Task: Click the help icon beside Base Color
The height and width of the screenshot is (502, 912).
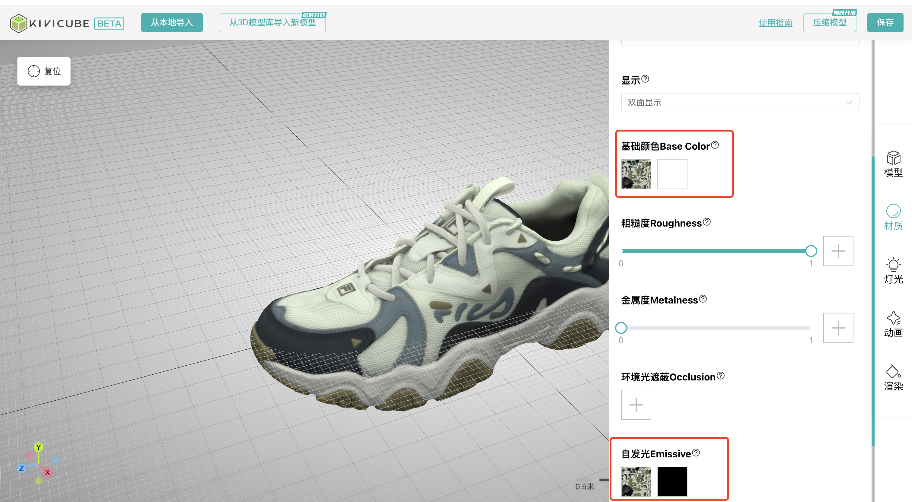Action: coord(715,145)
